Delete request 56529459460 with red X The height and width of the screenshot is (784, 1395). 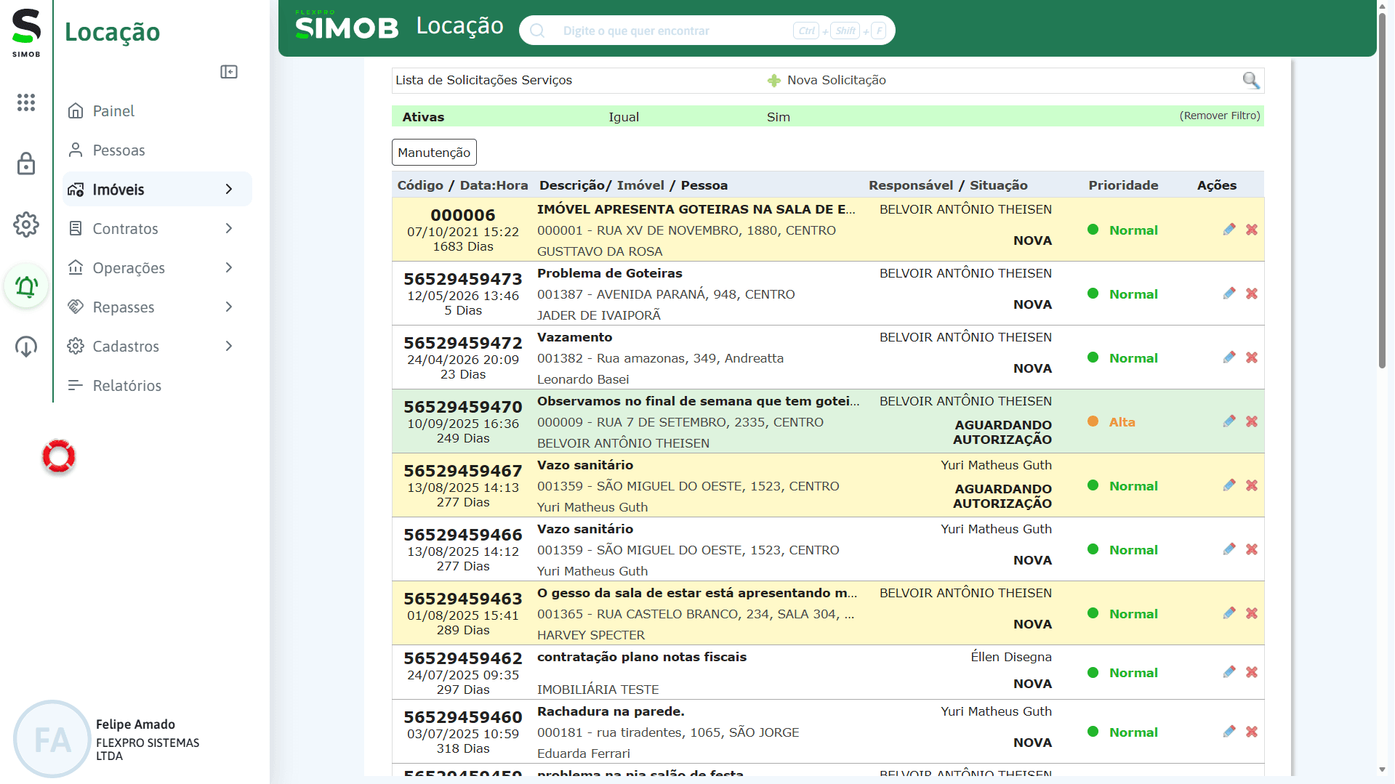pyautogui.click(x=1252, y=732)
